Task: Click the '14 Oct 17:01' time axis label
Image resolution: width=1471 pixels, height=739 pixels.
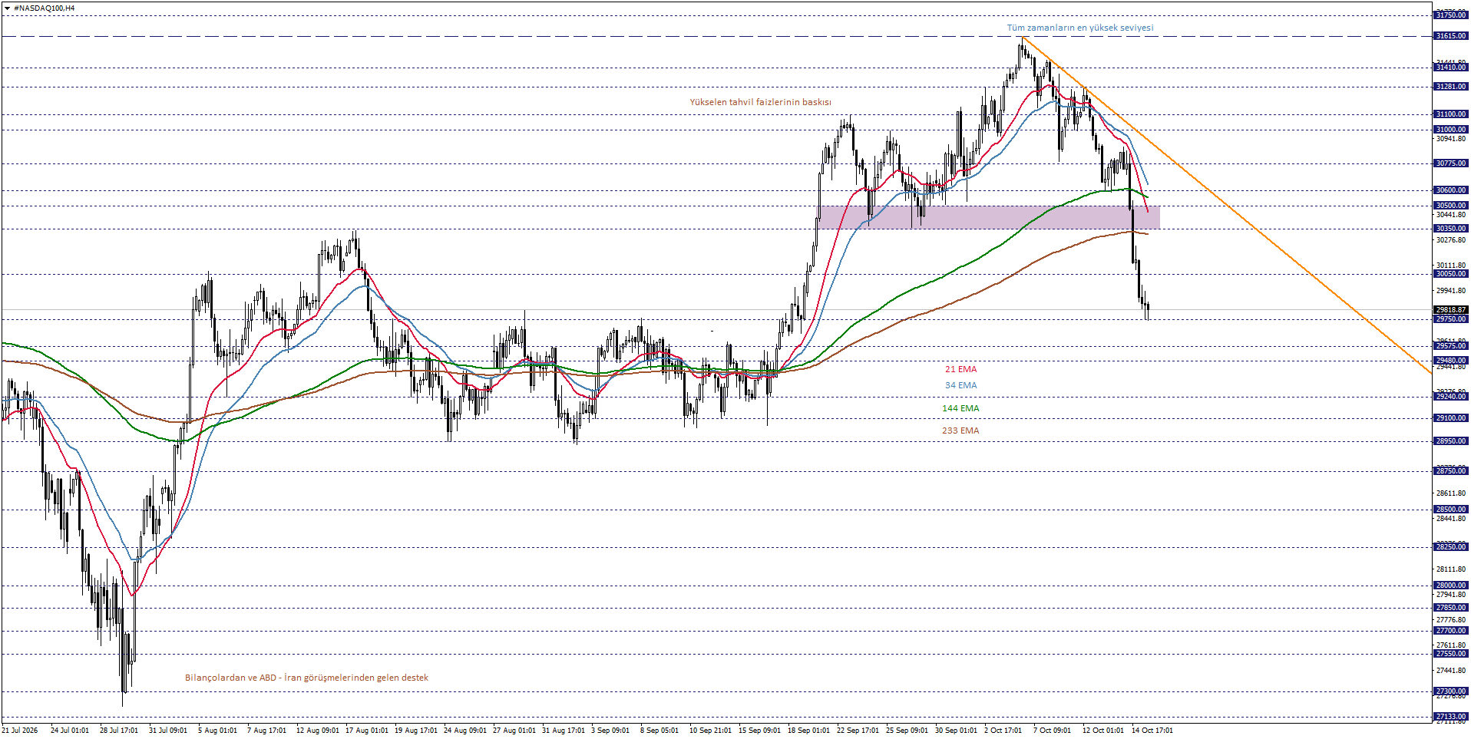Action: pos(1152,731)
